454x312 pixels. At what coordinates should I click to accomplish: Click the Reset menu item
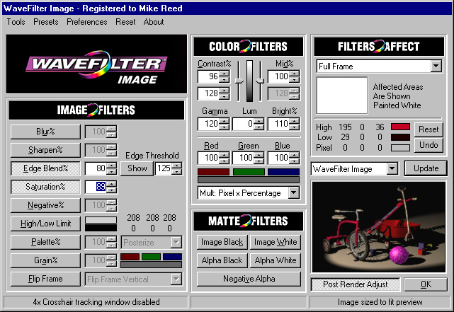[125, 22]
